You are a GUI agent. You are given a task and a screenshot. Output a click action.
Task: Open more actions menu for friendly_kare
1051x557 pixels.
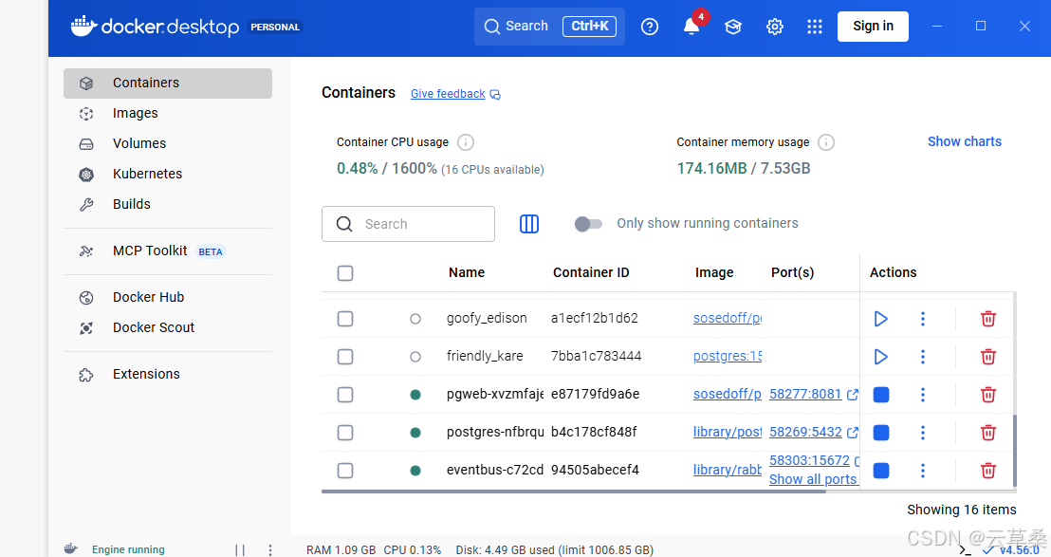tap(923, 357)
